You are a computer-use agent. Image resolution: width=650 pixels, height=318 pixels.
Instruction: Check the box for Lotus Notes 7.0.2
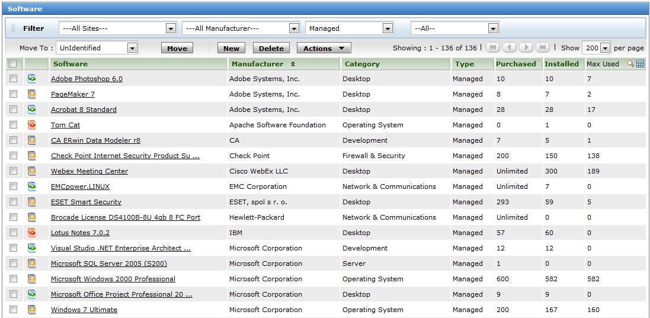coord(13,232)
